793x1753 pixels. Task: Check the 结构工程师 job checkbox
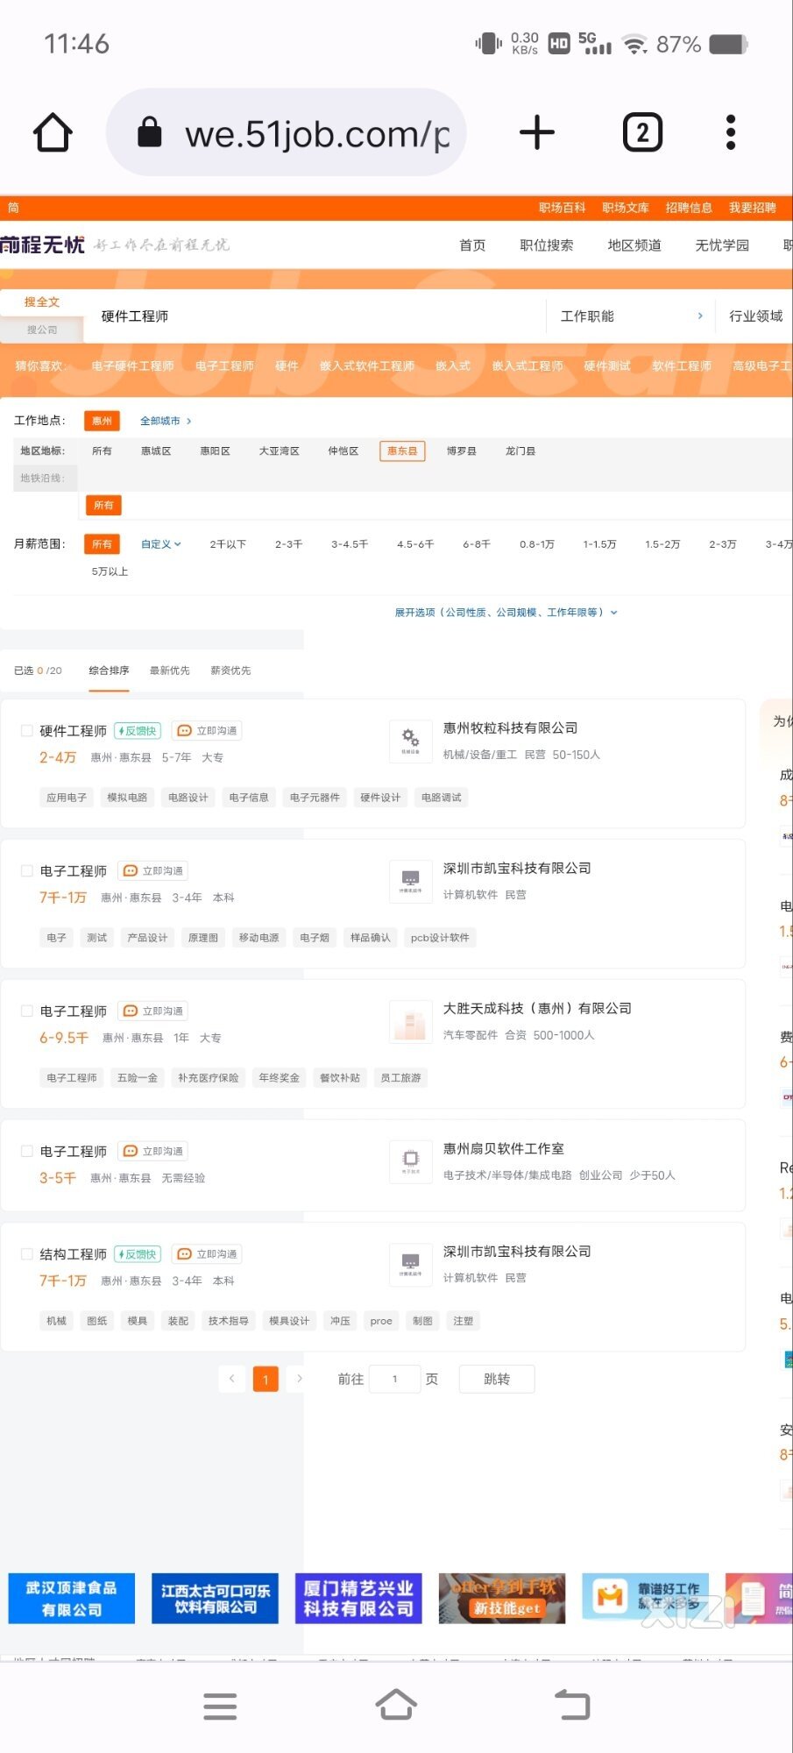click(x=27, y=1254)
